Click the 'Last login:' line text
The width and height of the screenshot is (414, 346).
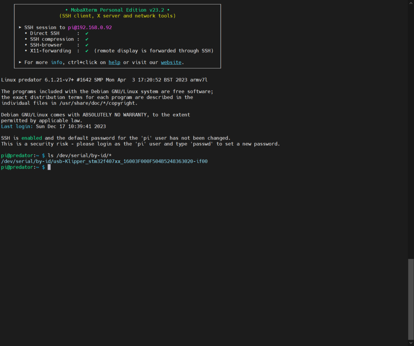click(53, 126)
